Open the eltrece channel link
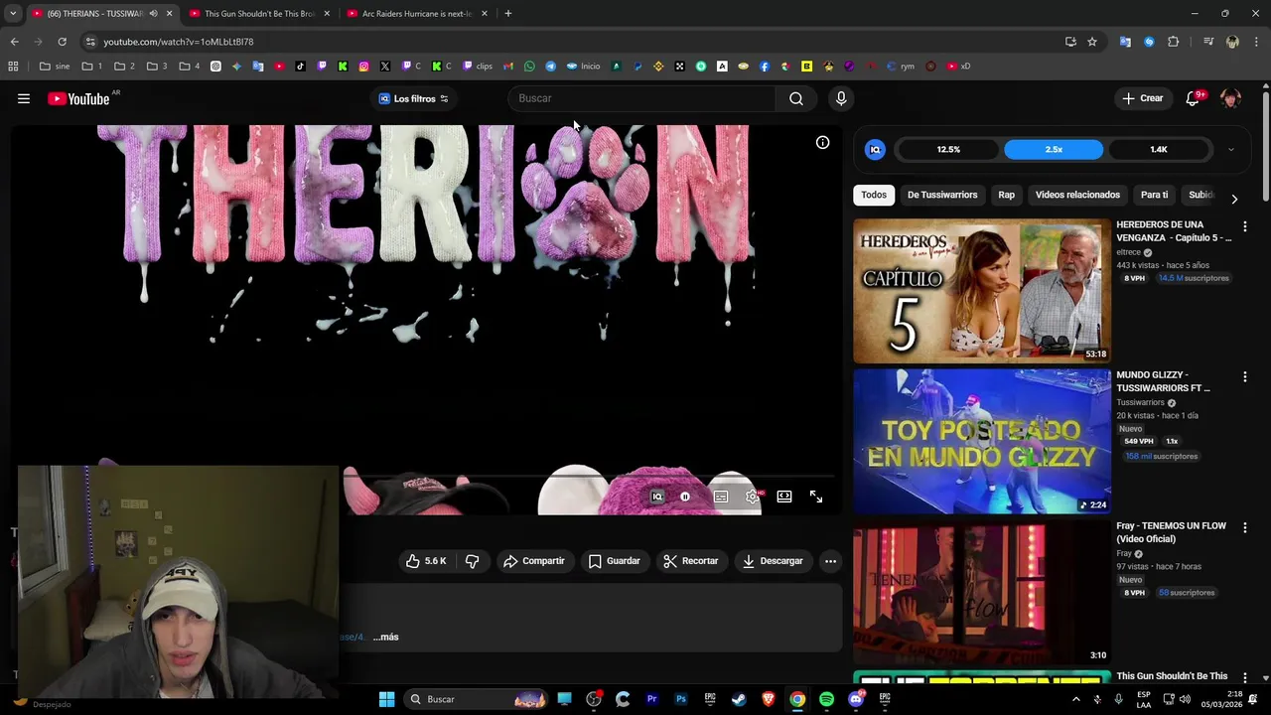 click(x=1128, y=252)
